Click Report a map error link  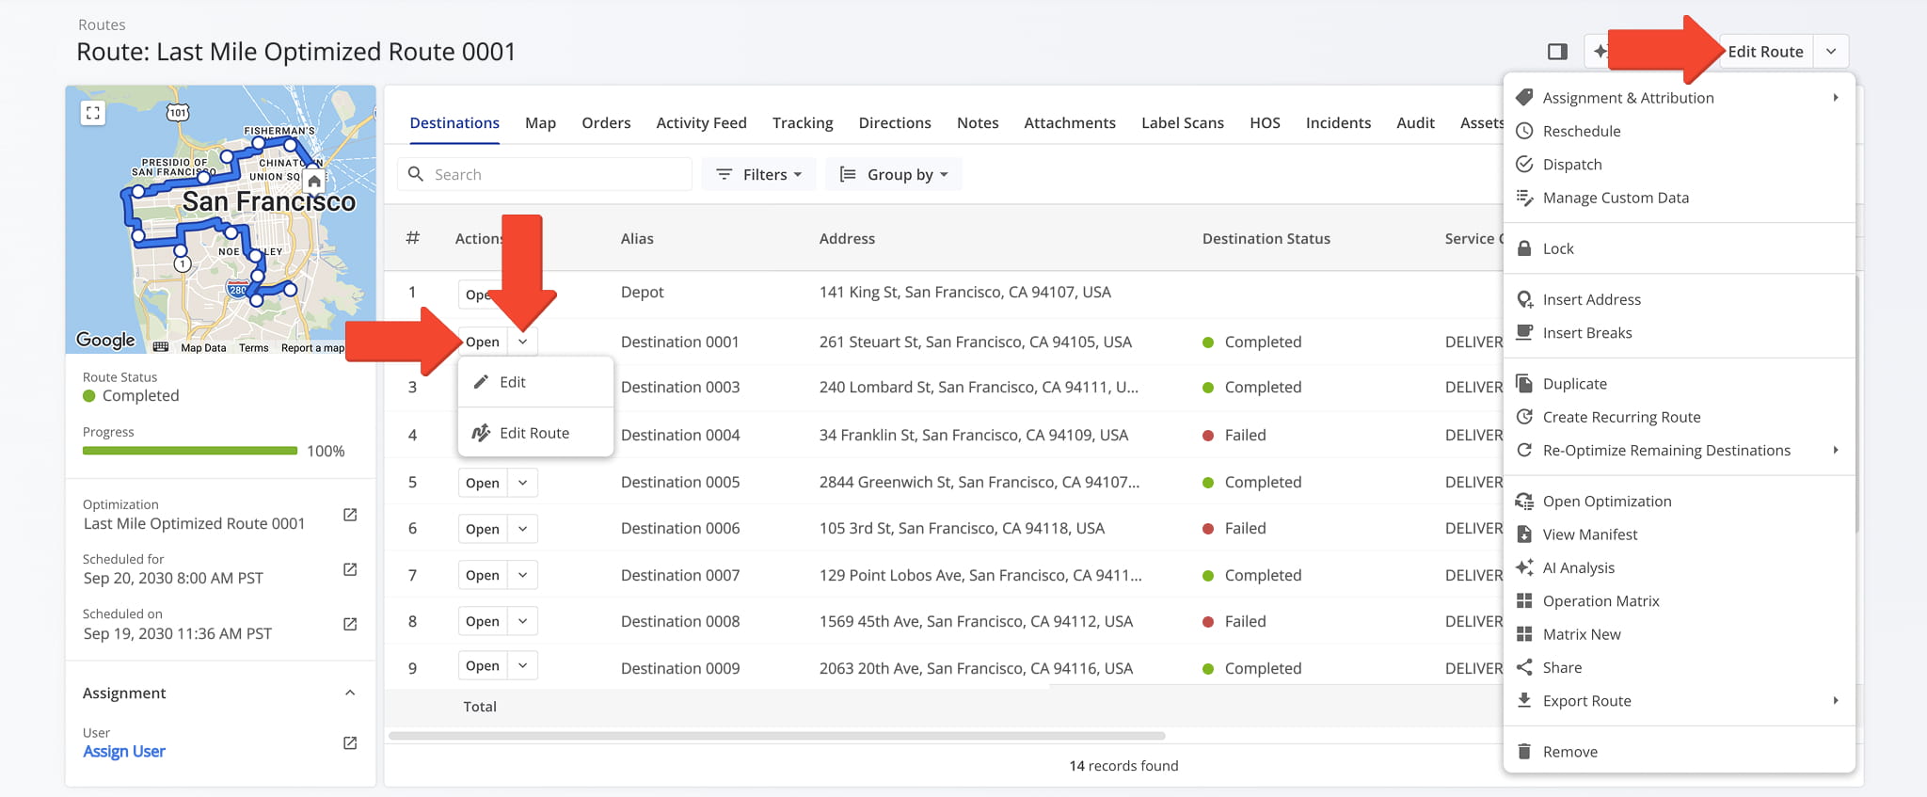click(x=312, y=347)
